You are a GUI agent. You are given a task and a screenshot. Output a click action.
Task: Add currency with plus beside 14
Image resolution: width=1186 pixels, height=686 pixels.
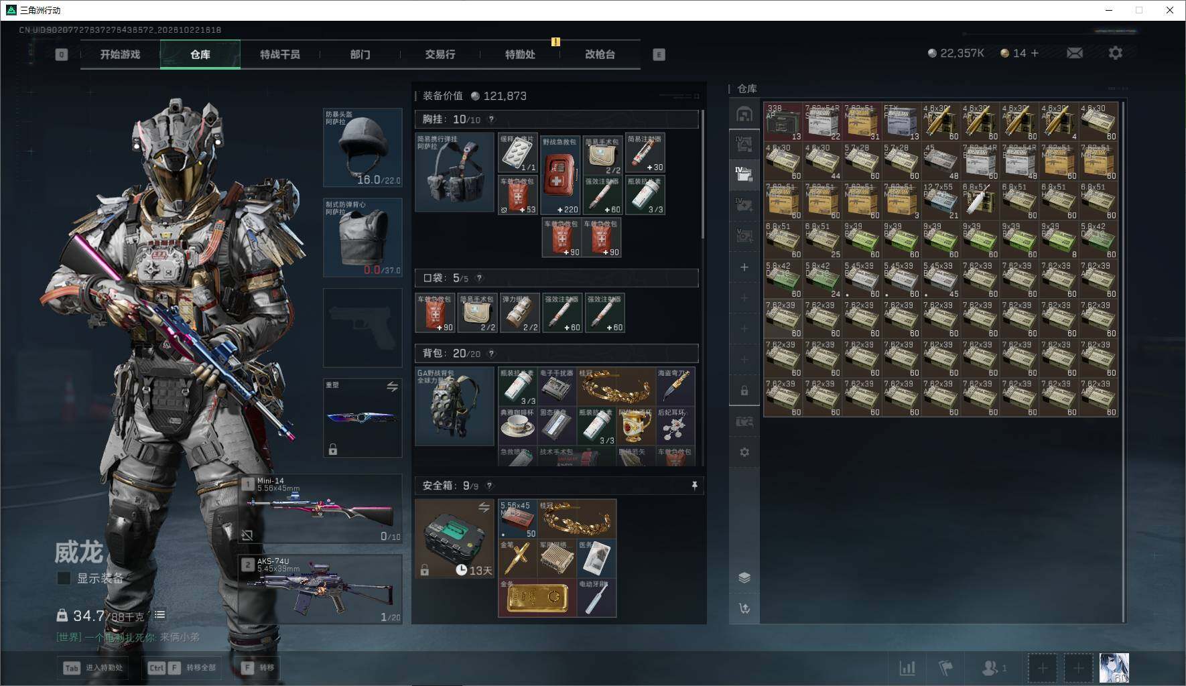pos(1035,53)
